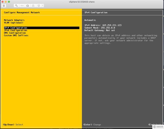Open the wrench settings icon
Screen dimensions: 164x129
pyautogui.click(x=17, y=5)
